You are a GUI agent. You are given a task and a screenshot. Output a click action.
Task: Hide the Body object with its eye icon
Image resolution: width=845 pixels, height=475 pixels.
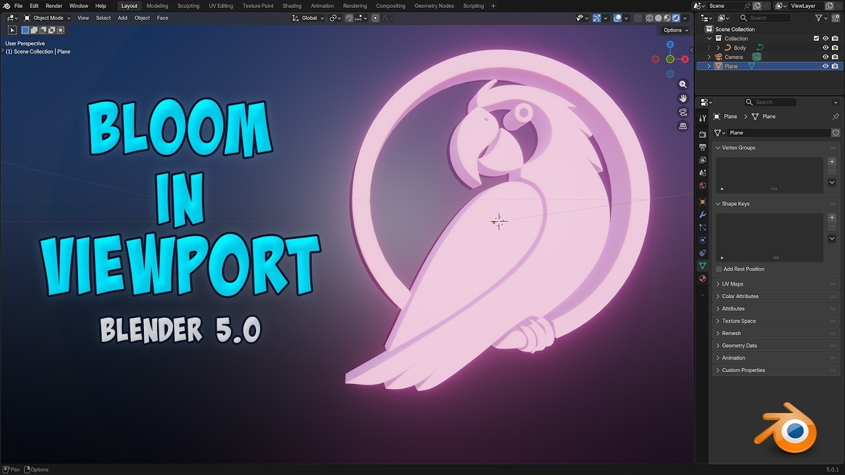(825, 47)
